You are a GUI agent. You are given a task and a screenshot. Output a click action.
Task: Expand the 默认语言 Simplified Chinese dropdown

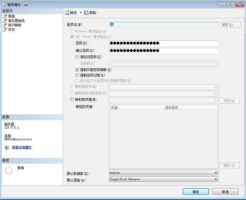(164, 179)
